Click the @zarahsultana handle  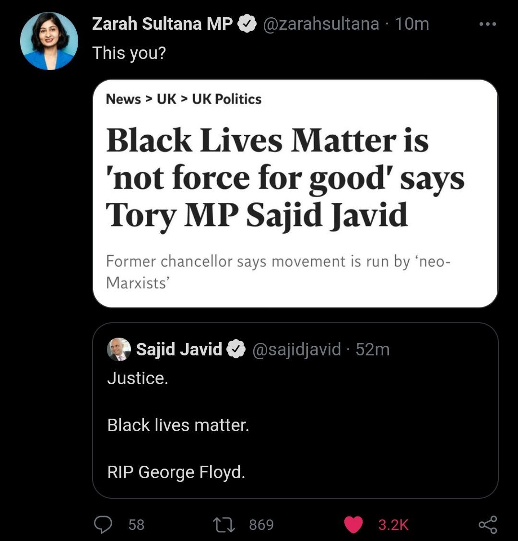click(320, 24)
